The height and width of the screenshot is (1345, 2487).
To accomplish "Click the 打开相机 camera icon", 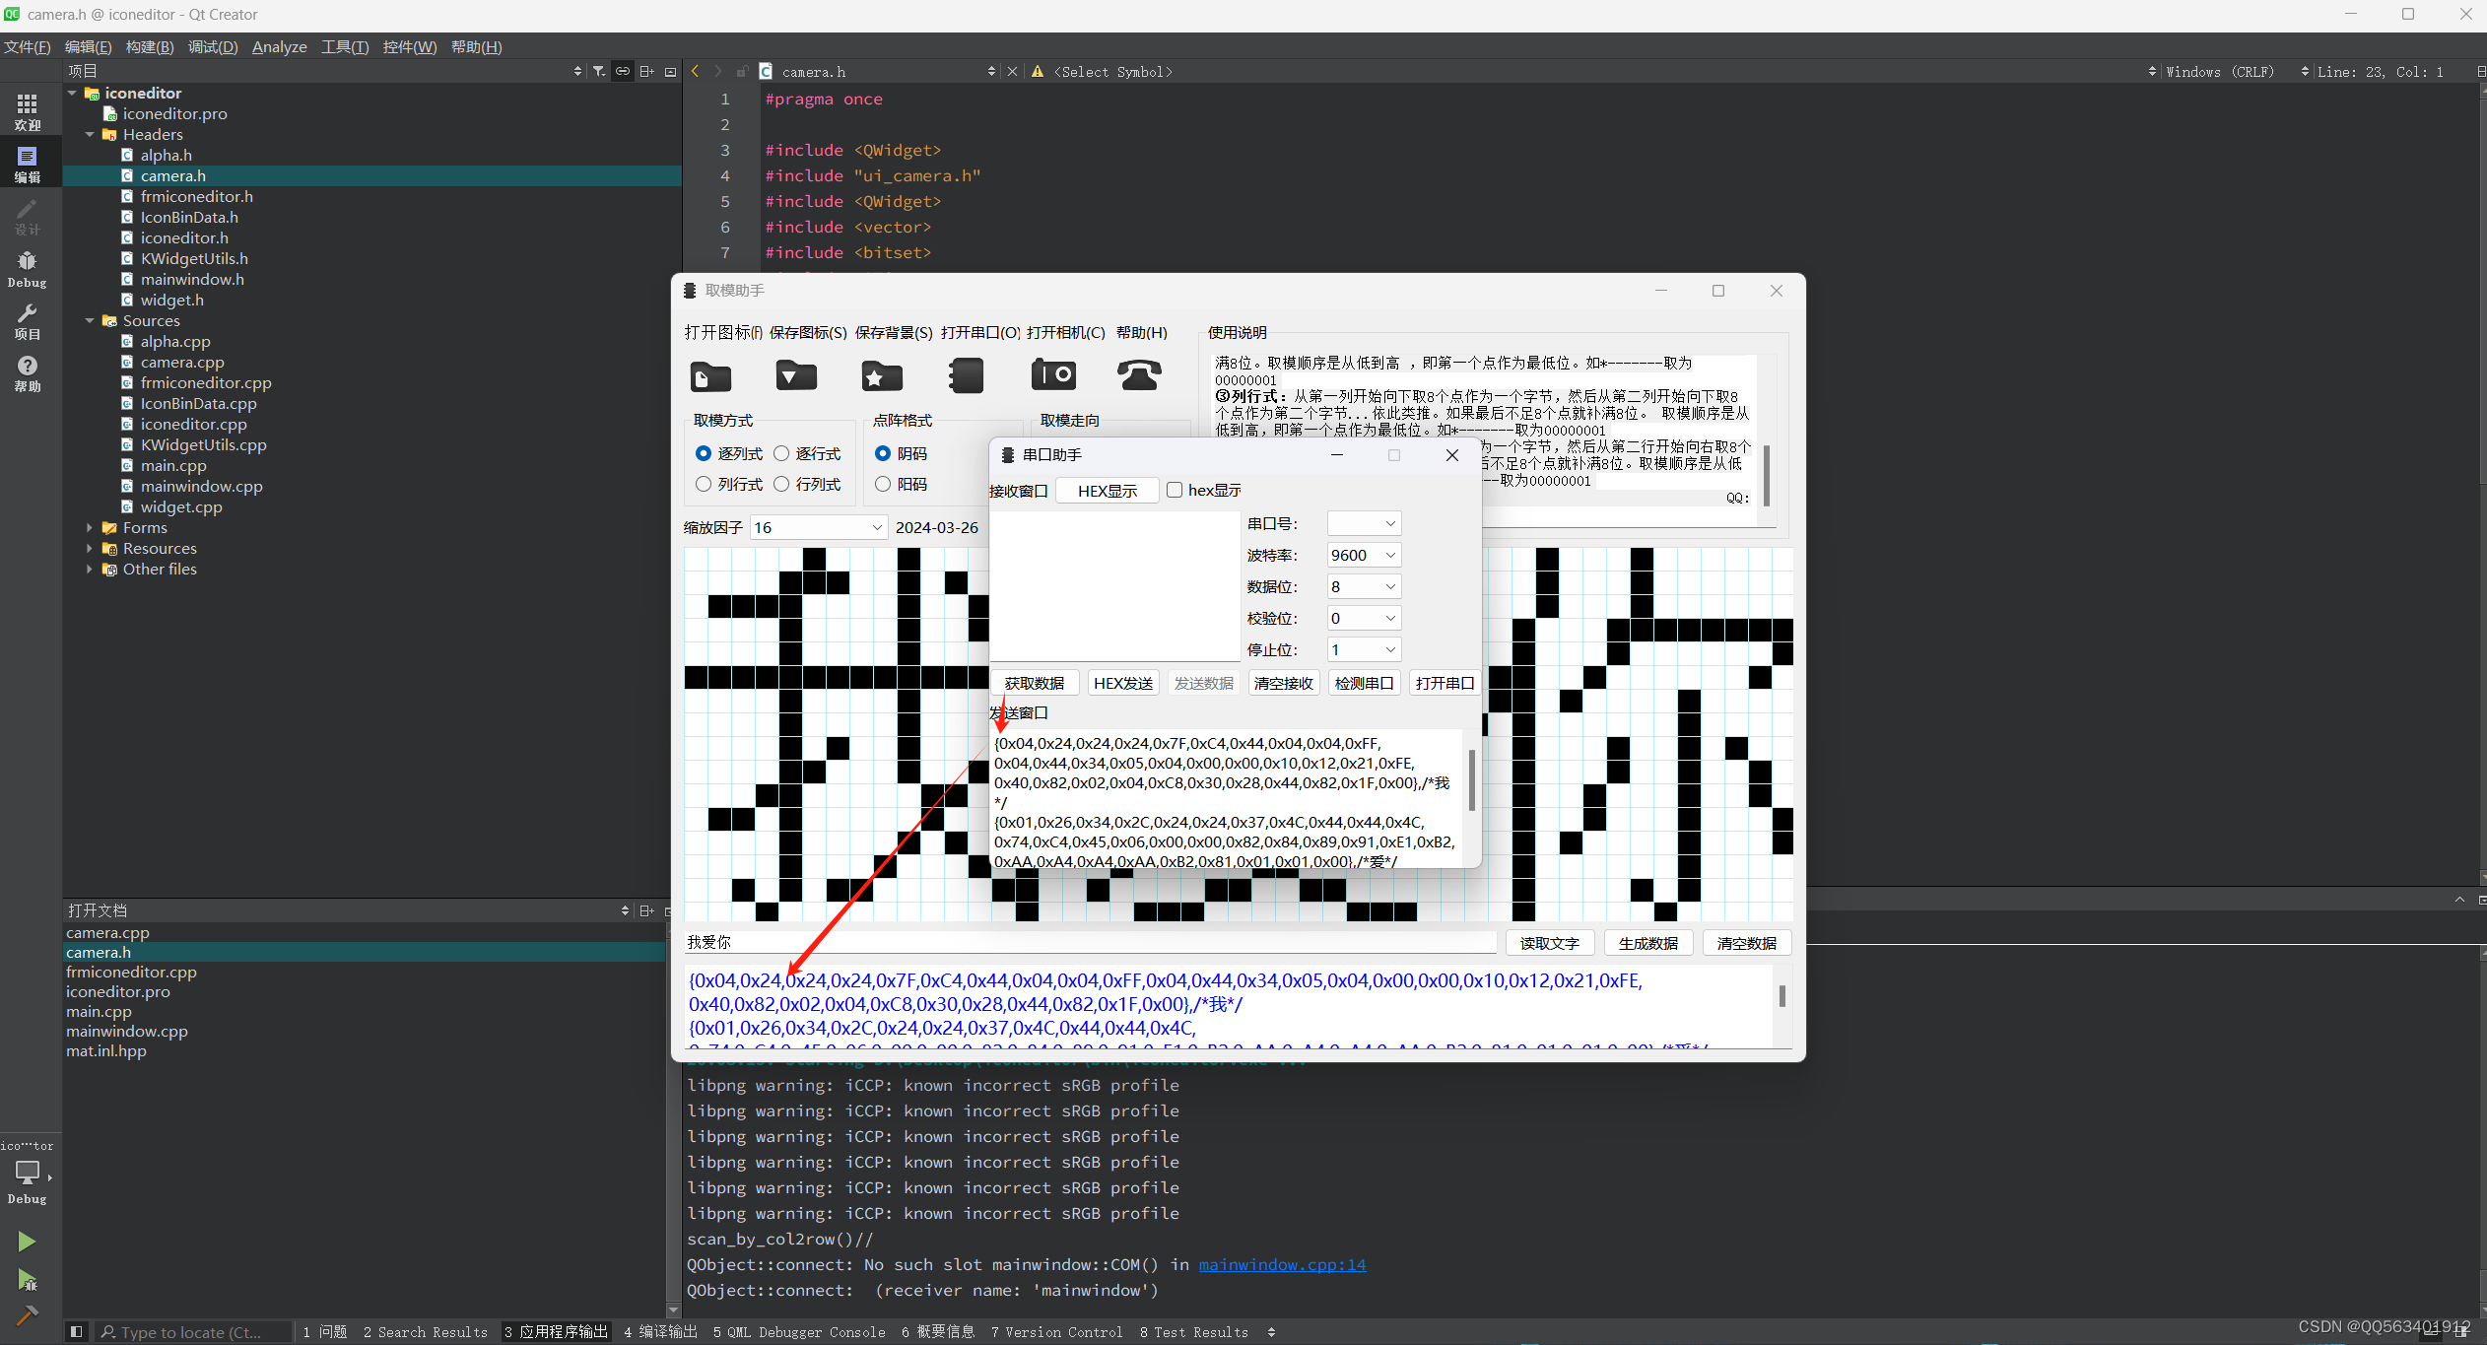I will coord(1052,375).
